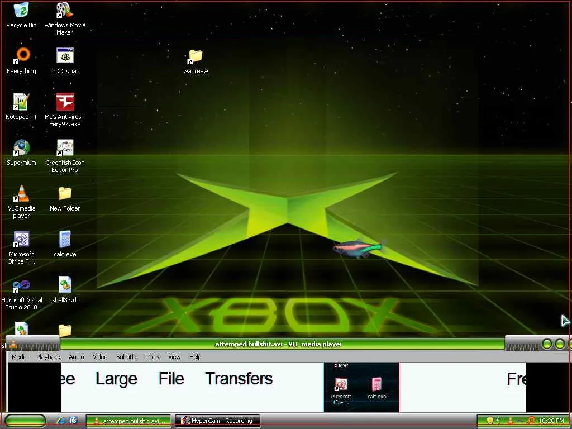Select the unlabeled folder above VLC window
Screen dimensions: 572x429
pyautogui.click(x=65, y=331)
